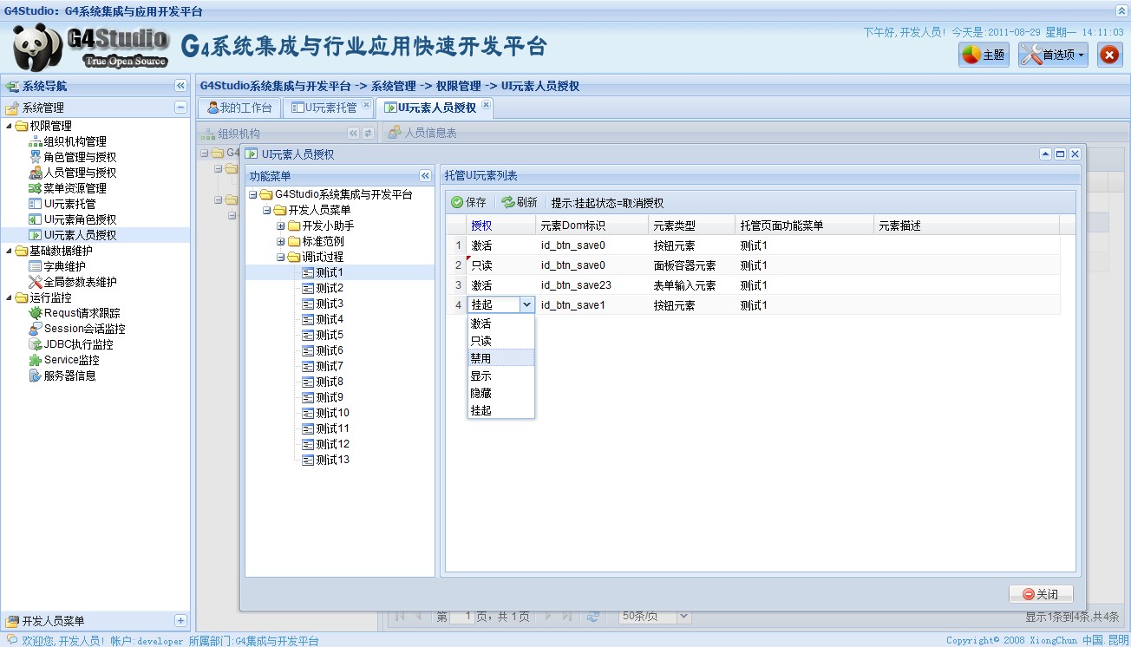Open the 授权 combo box arrow in row 4

click(x=527, y=305)
